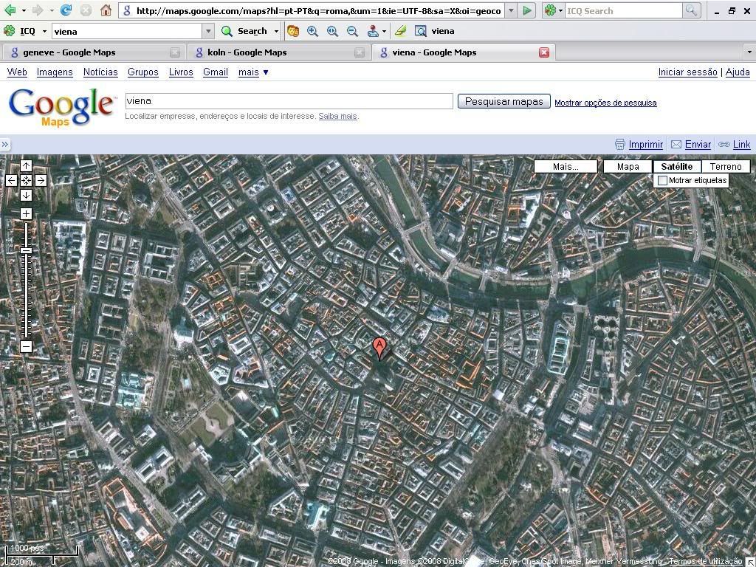Viewport: 756px width, 567px height.
Task: Click the map zoom in plus button
Action: 26,214
